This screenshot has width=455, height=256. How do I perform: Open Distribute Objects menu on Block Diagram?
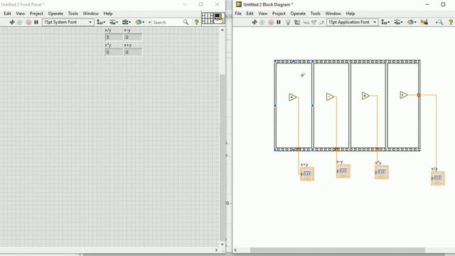pyautogui.click(x=398, y=22)
